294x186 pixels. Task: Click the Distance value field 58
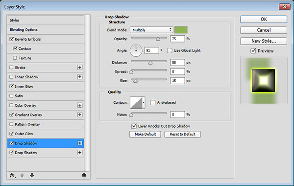coord(177,62)
